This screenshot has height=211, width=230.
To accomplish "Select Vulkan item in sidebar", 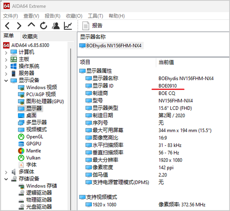I will tap(33, 158).
